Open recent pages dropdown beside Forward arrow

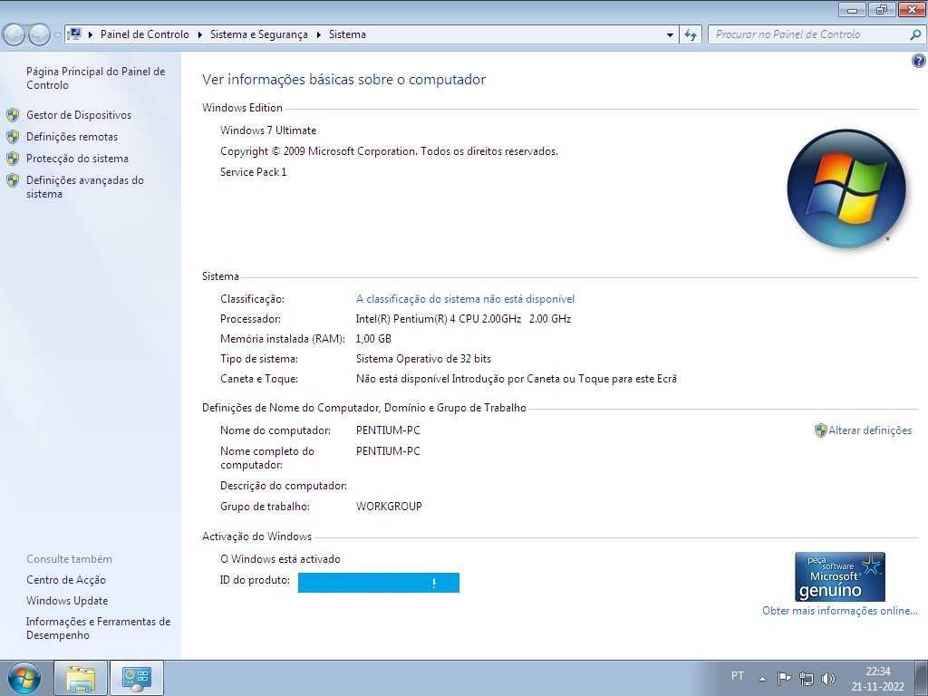coord(57,35)
